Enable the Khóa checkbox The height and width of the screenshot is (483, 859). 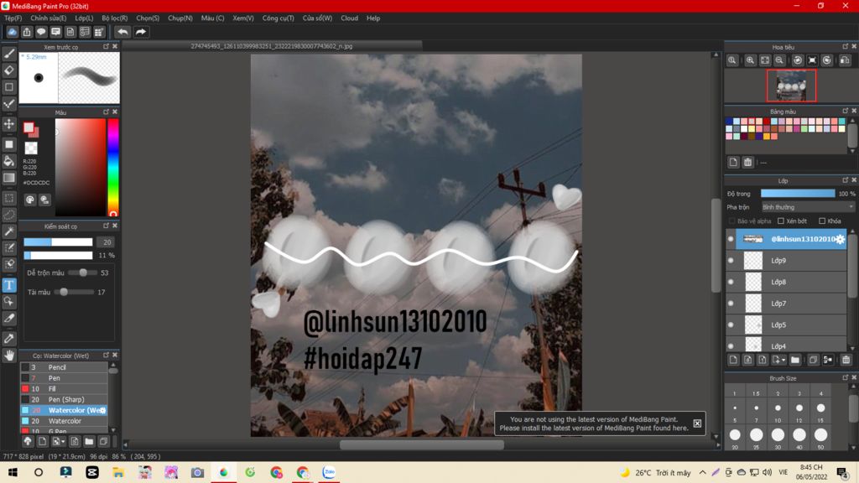[x=822, y=221]
